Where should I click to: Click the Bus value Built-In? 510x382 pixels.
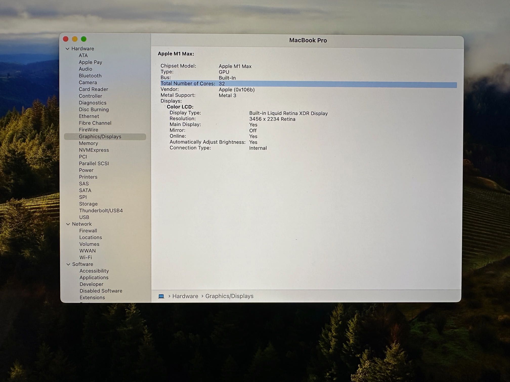pyautogui.click(x=227, y=78)
